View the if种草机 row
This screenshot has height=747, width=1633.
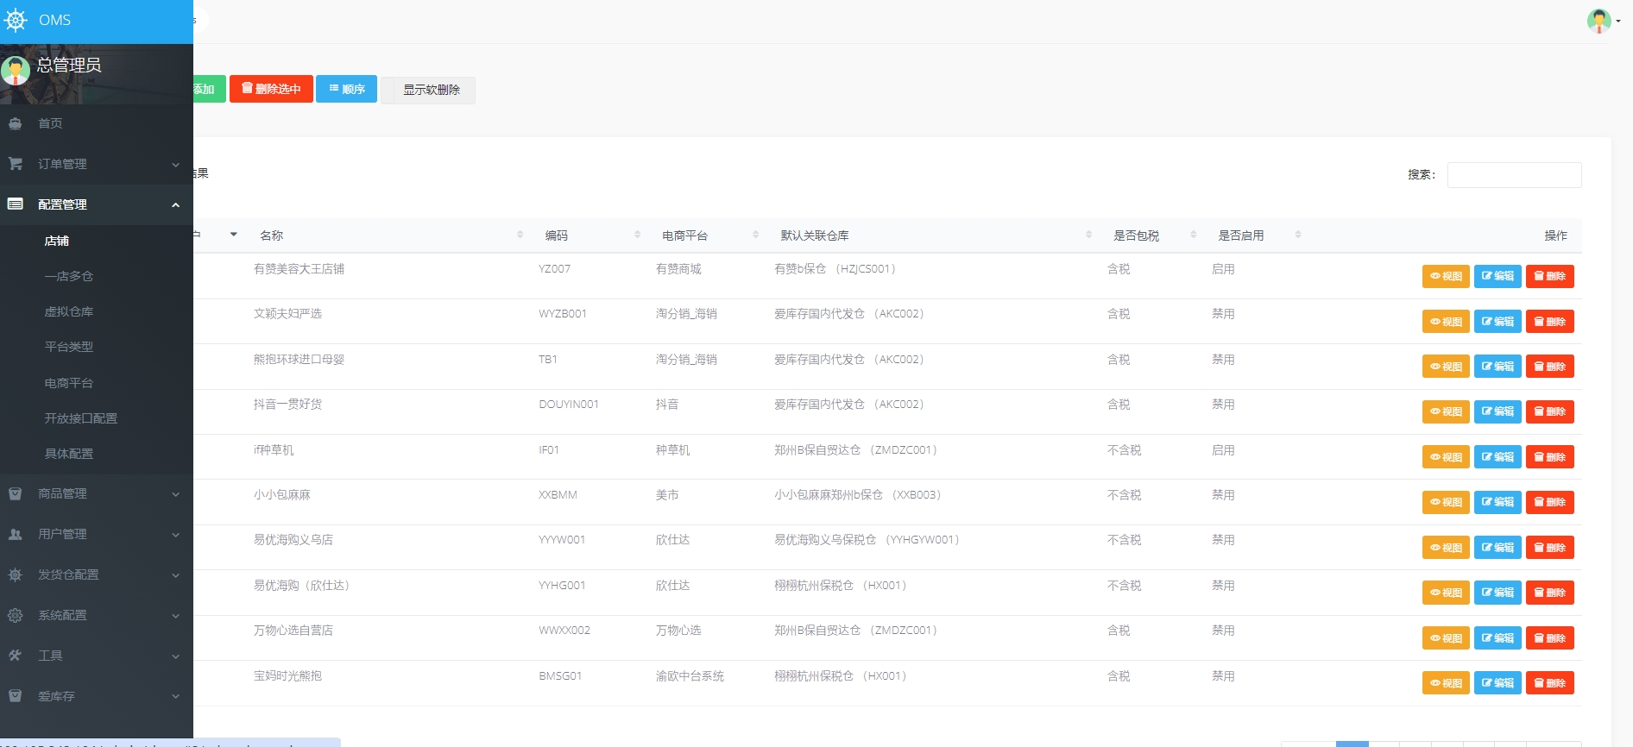pos(1446,457)
